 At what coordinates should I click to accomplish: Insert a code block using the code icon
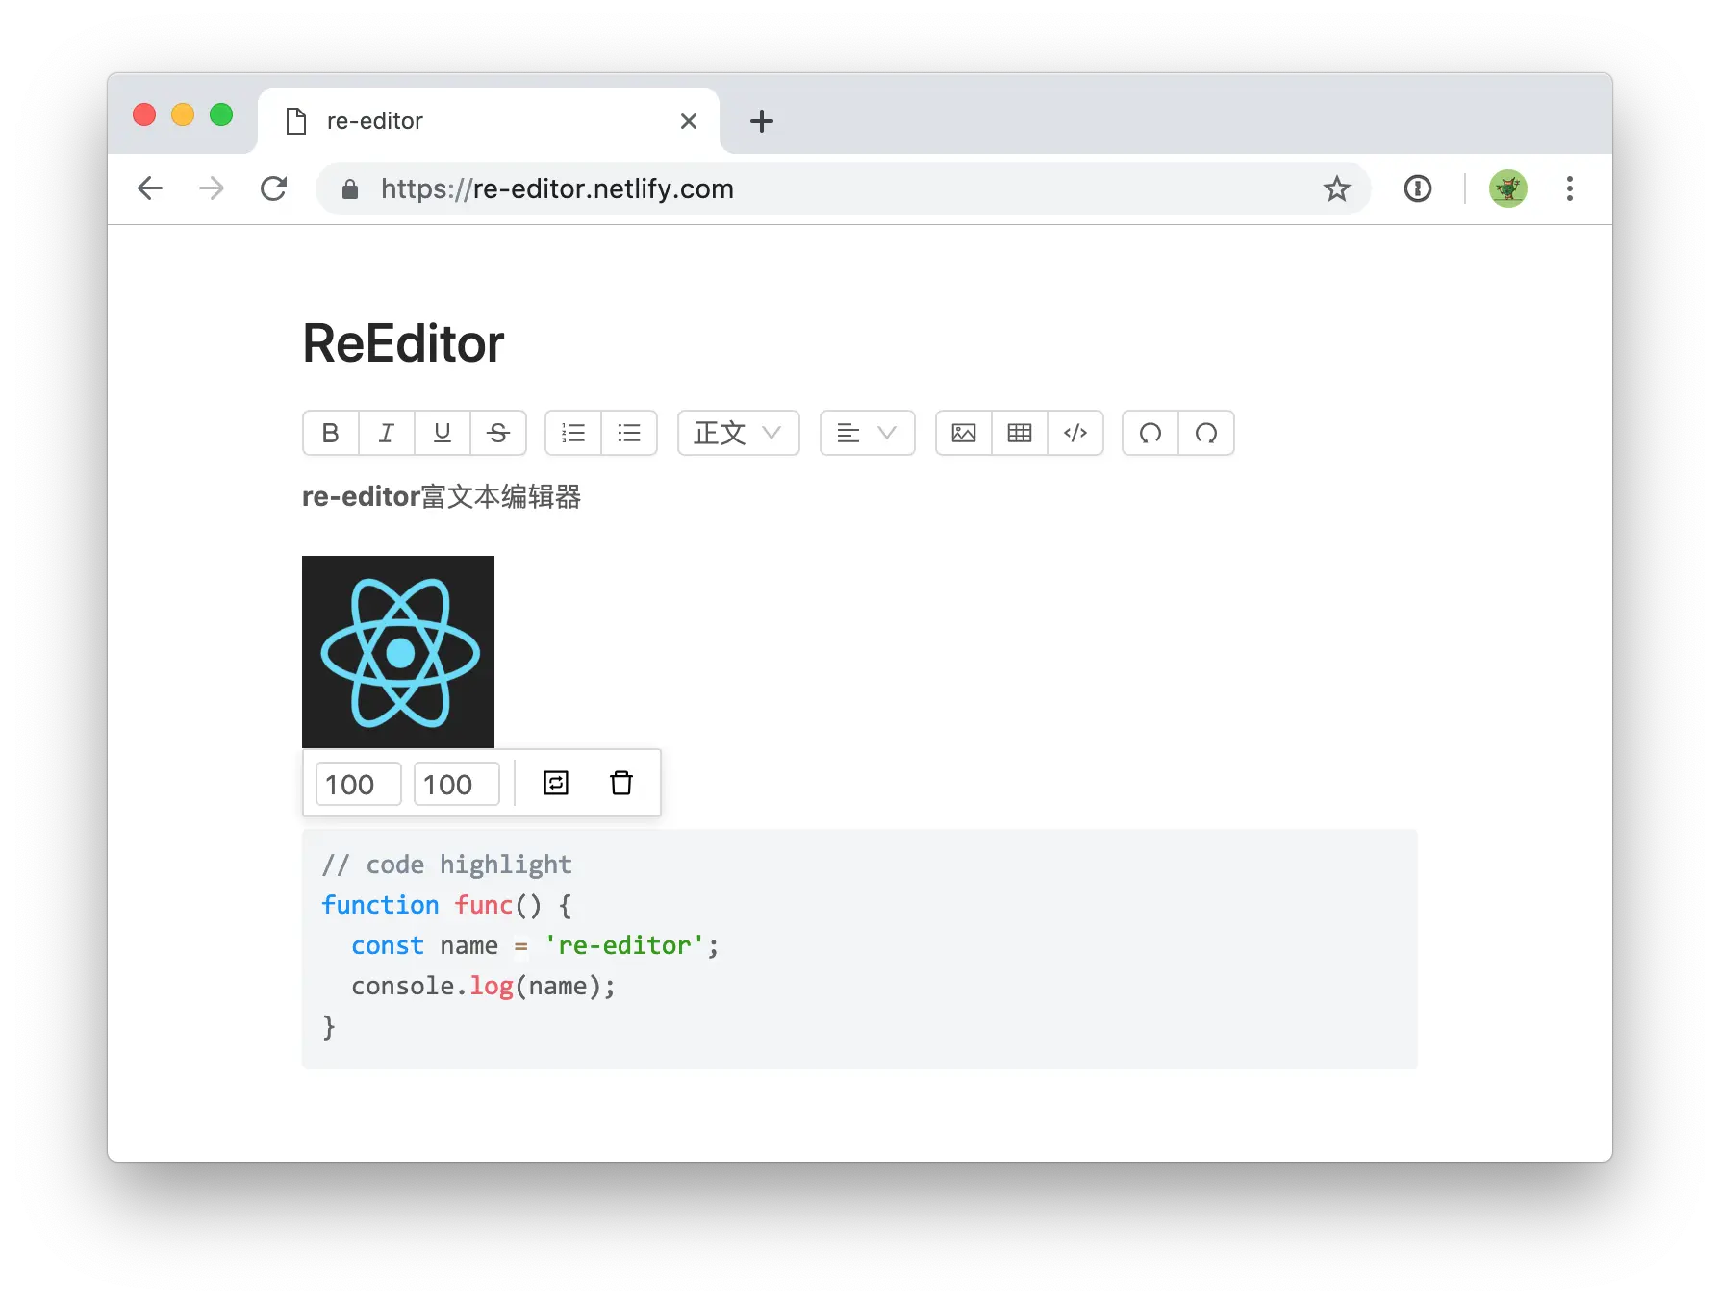(x=1075, y=433)
